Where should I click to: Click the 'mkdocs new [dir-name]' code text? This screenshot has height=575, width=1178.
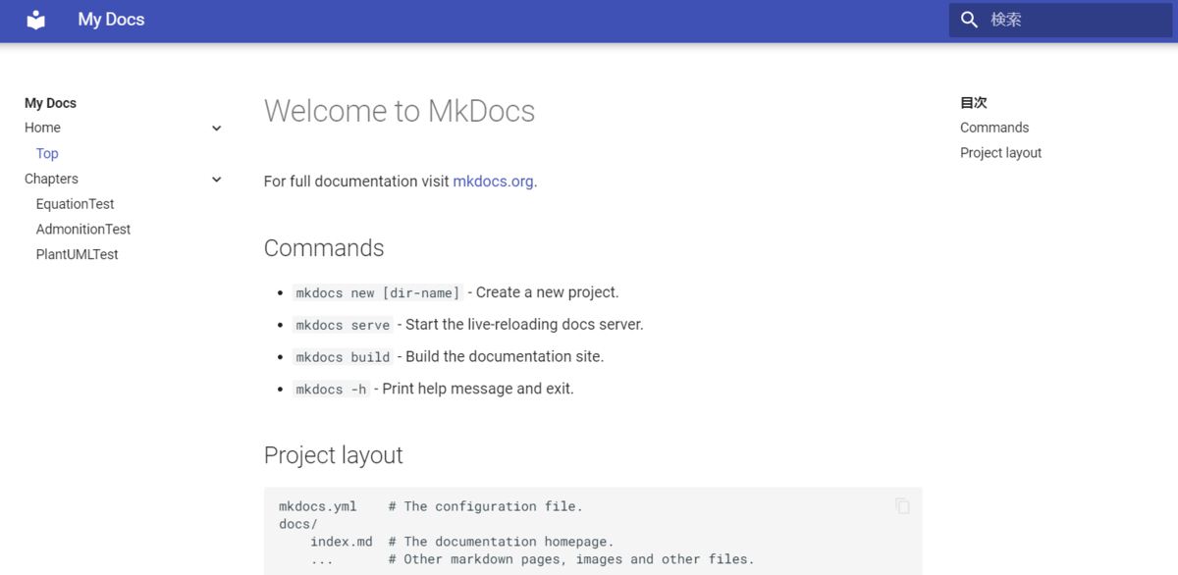[378, 292]
